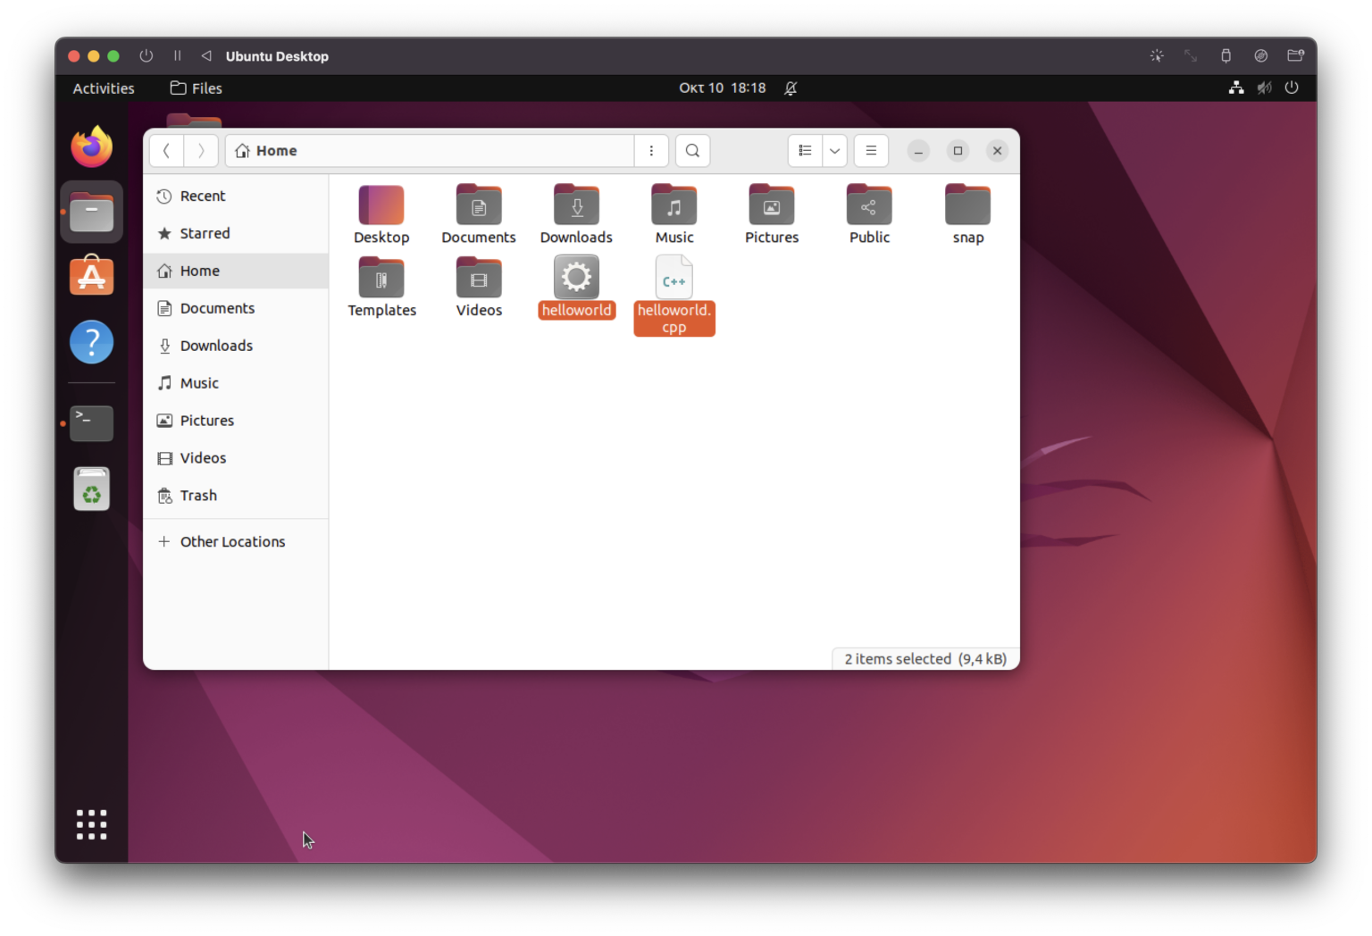Click the search magnifier in Files toolbar
1372x936 pixels.
(x=692, y=151)
